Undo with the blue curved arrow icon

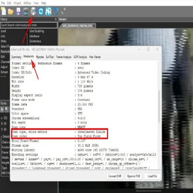click(x=56, y=12)
